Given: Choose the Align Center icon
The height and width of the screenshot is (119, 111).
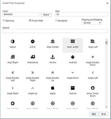Looking at the screenshot, I should 53,41.
